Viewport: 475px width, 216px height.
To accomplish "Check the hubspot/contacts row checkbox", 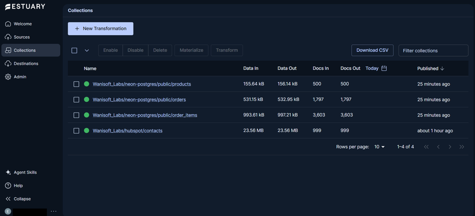I will [x=77, y=130].
